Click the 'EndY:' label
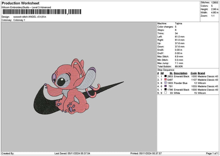220x156 pixels. (161, 53)
